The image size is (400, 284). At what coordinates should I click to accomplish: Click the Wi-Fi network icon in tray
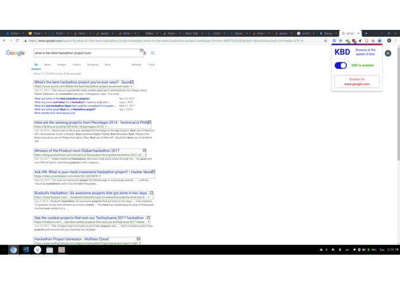(x=354, y=250)
